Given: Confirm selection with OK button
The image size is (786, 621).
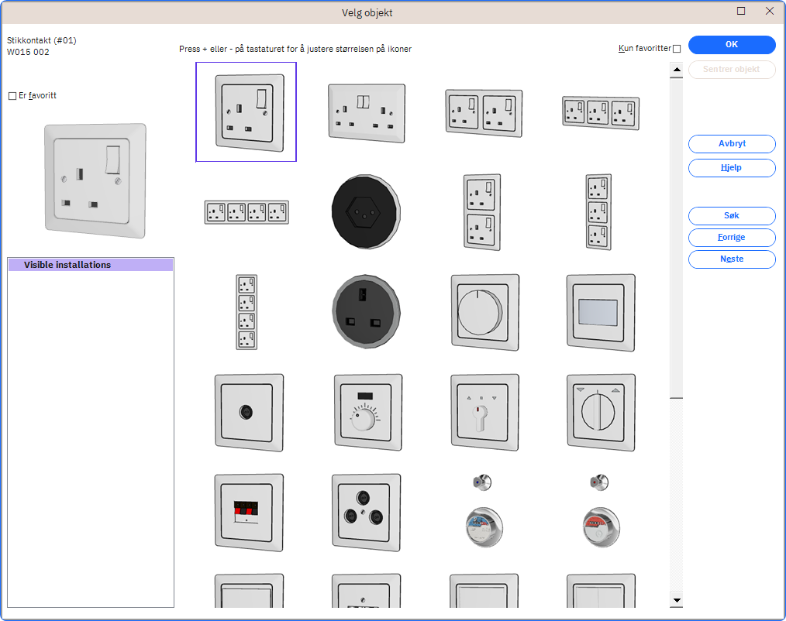Looking at the screenshot, I should point(731,45).
